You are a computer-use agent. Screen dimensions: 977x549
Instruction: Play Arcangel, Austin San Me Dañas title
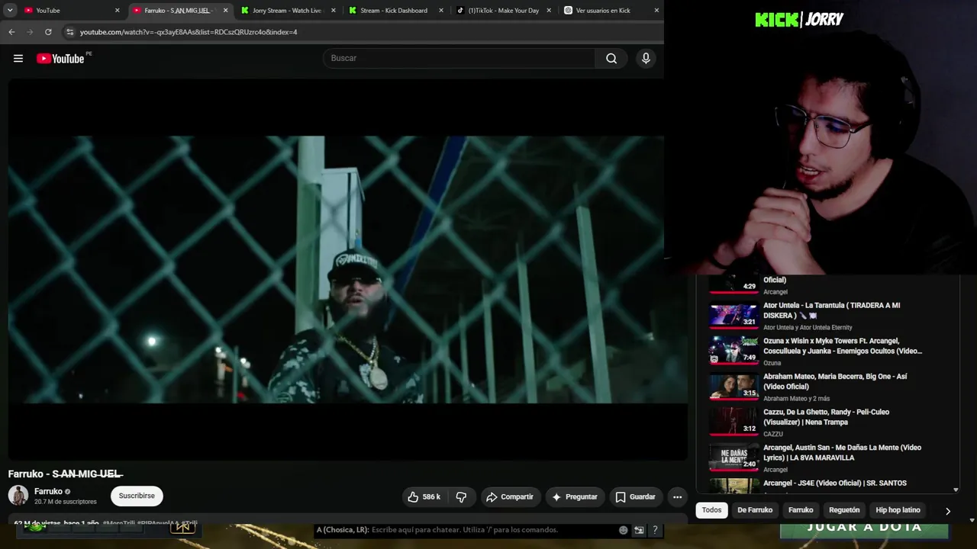point(843,453)
